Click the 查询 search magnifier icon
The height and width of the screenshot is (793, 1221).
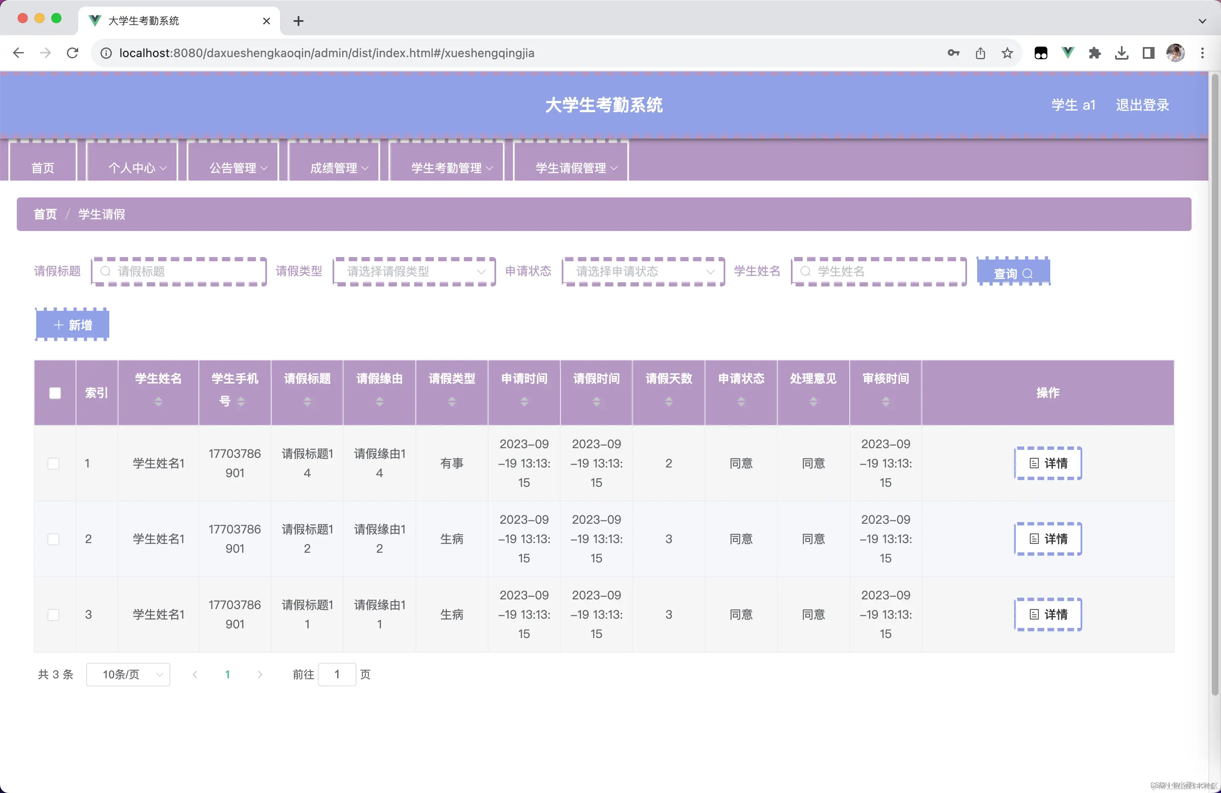(x=1028, y=273)
